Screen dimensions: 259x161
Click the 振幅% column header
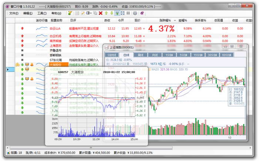click(182, 20)
